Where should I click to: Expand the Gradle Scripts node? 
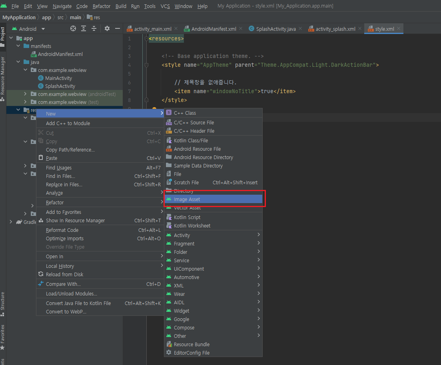pyautogui.click(x=11, y=222)
